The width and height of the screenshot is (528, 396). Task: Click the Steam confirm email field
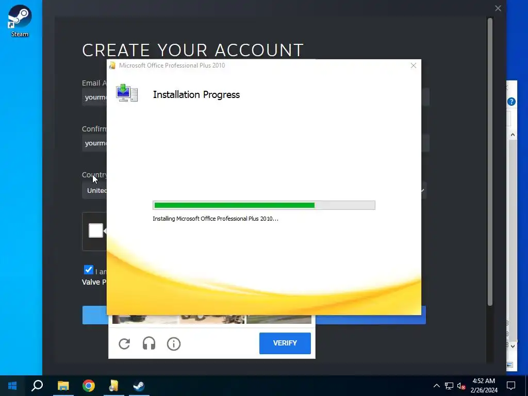click(x=94, y=143)
